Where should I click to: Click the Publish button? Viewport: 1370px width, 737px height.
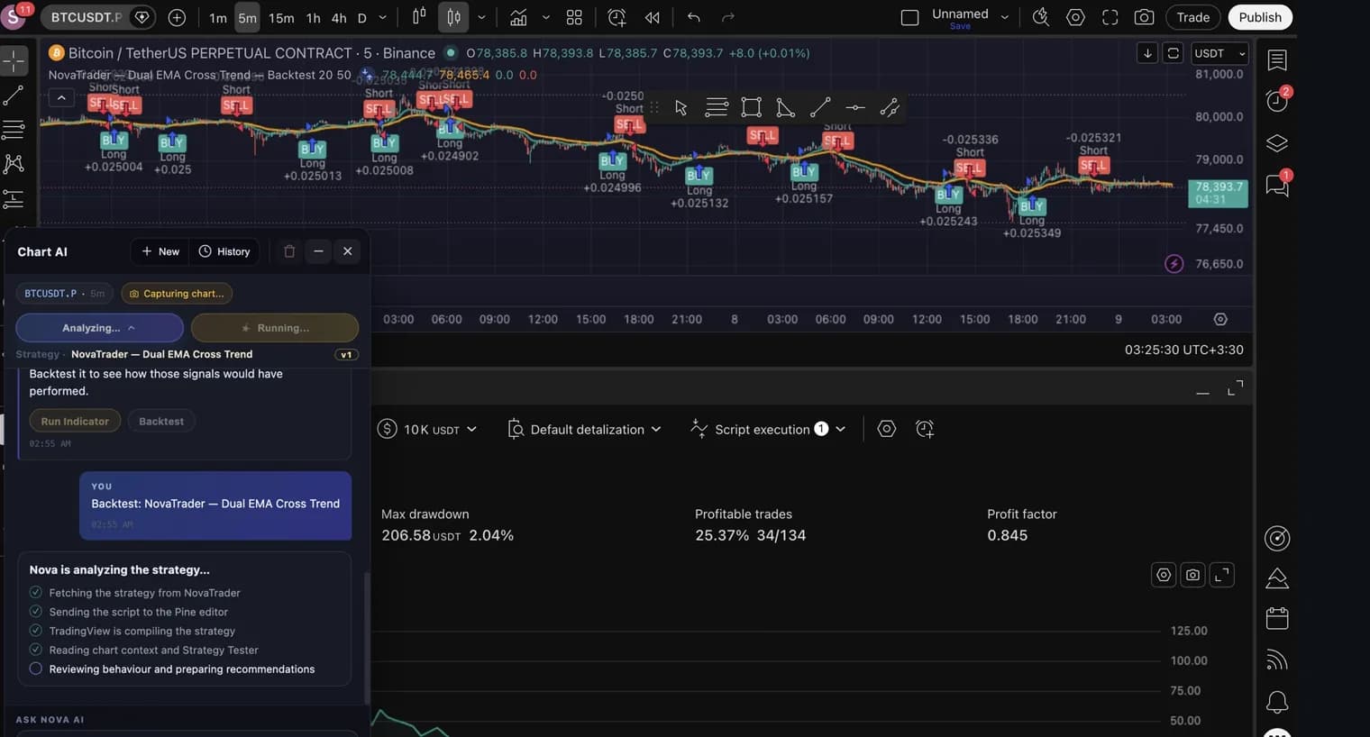pyautogui.click(x=1259, y=17)
